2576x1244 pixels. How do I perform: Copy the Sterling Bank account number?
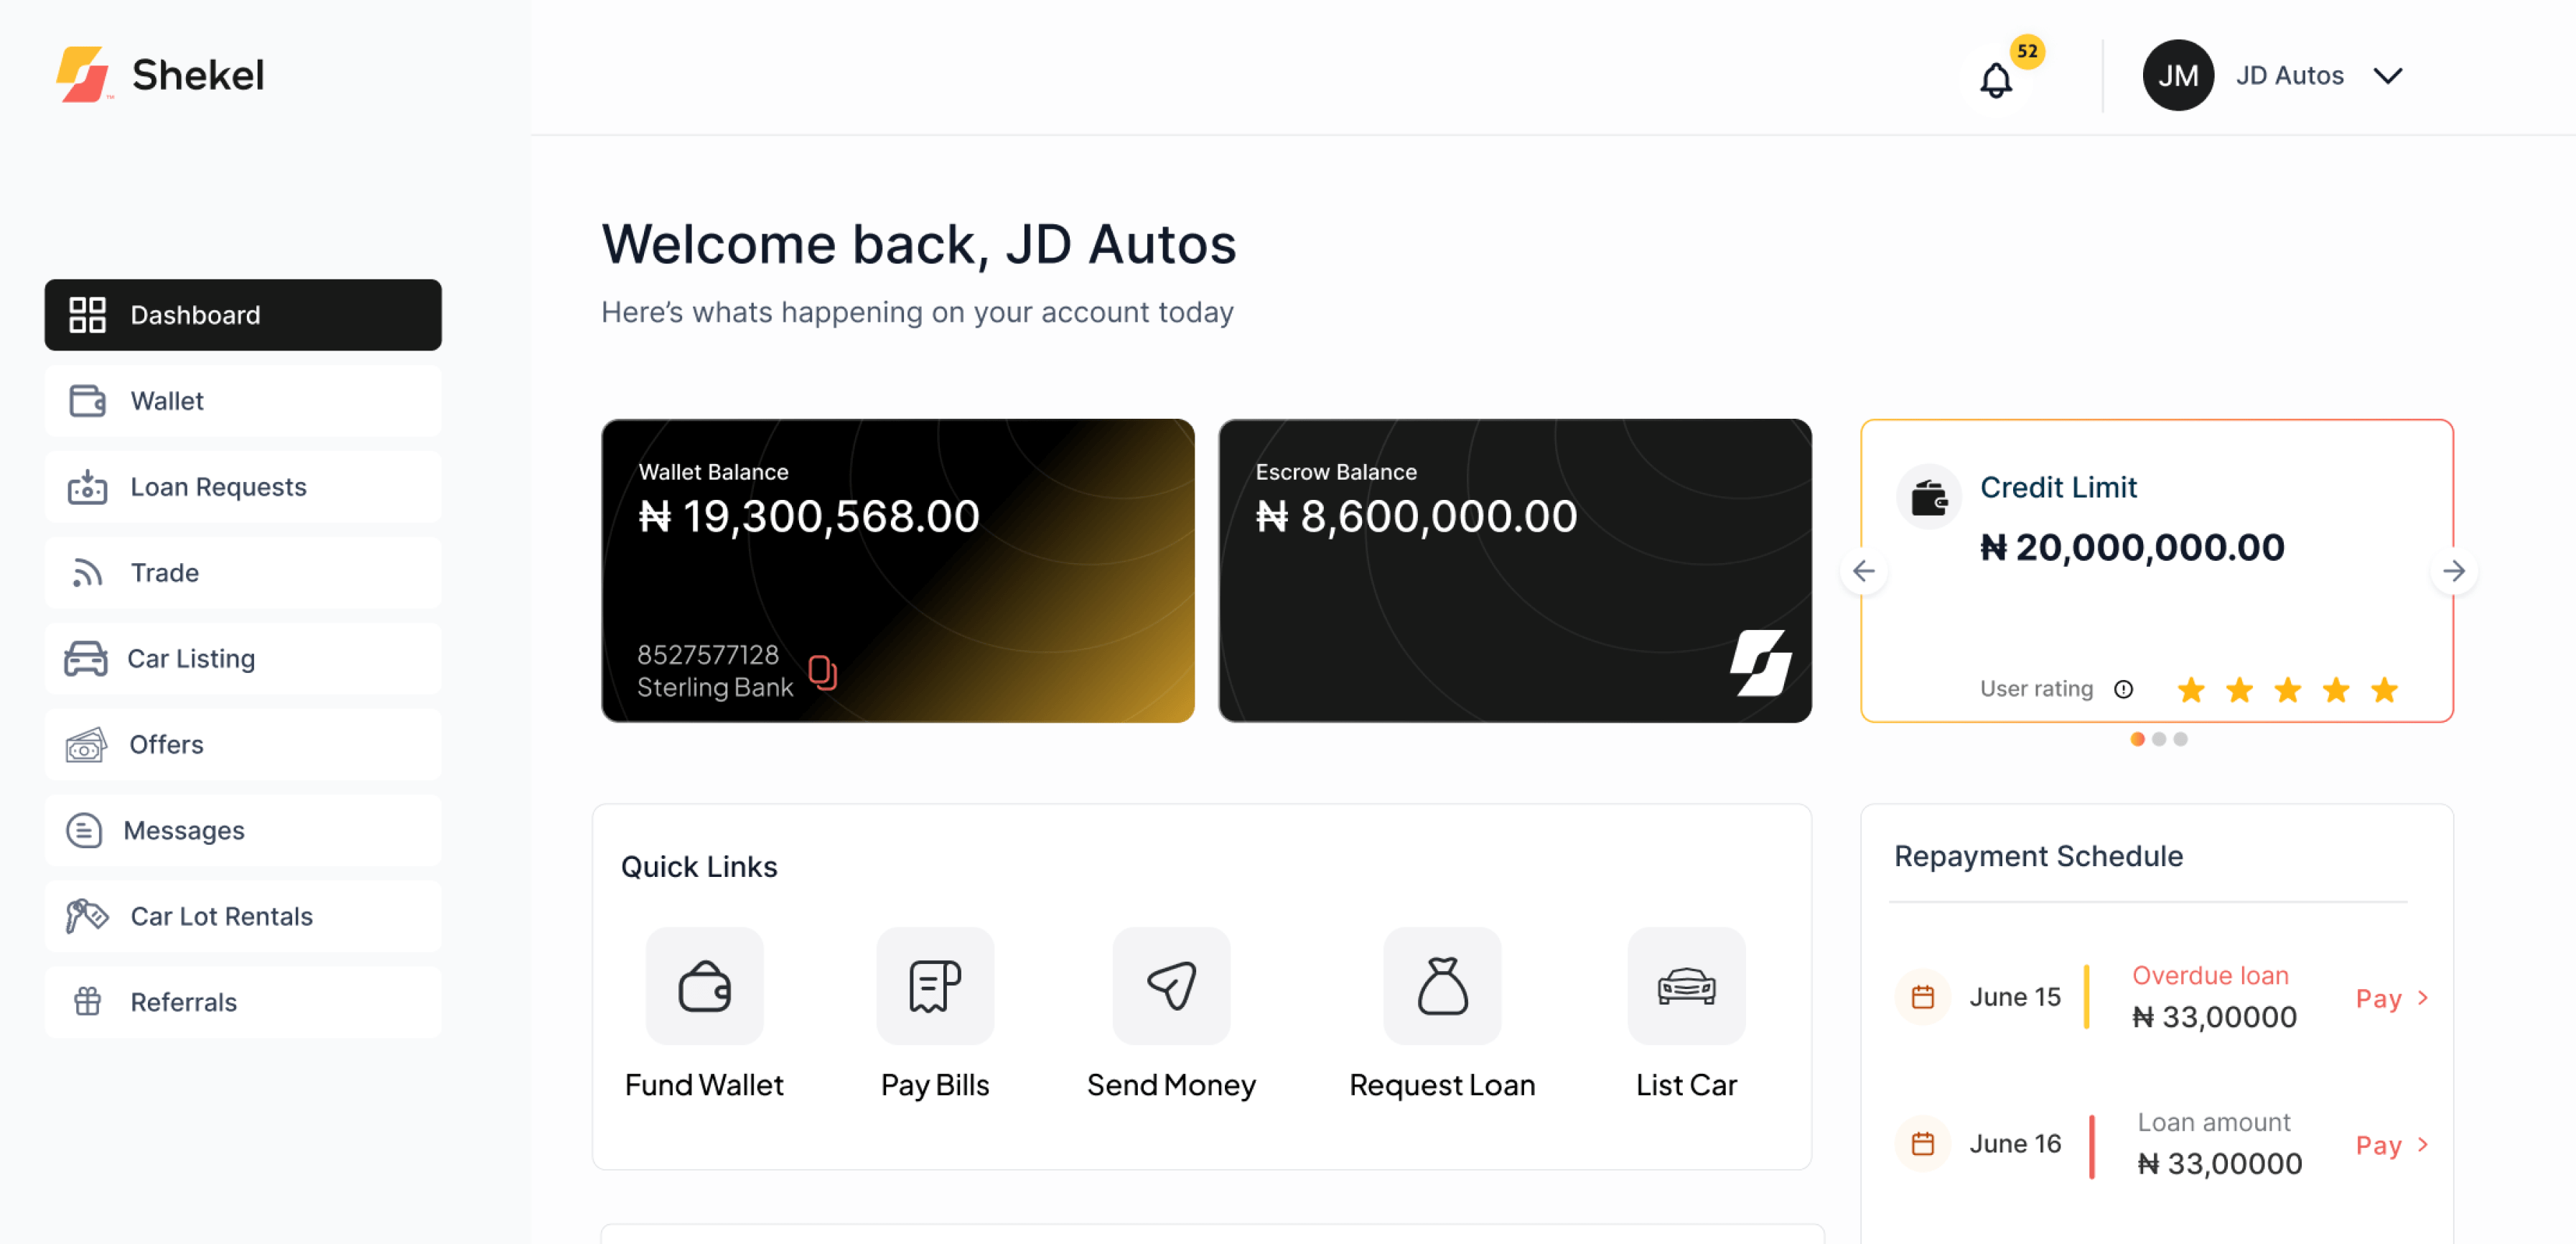[822, 672]
